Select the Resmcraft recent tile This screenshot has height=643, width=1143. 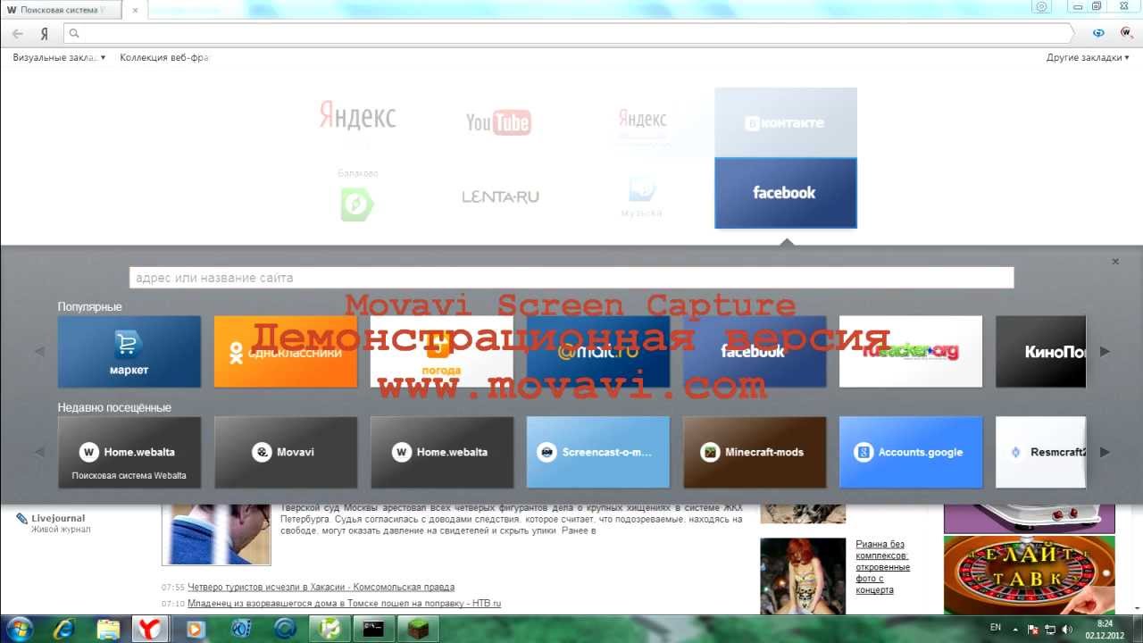[x=1041, y=452]
